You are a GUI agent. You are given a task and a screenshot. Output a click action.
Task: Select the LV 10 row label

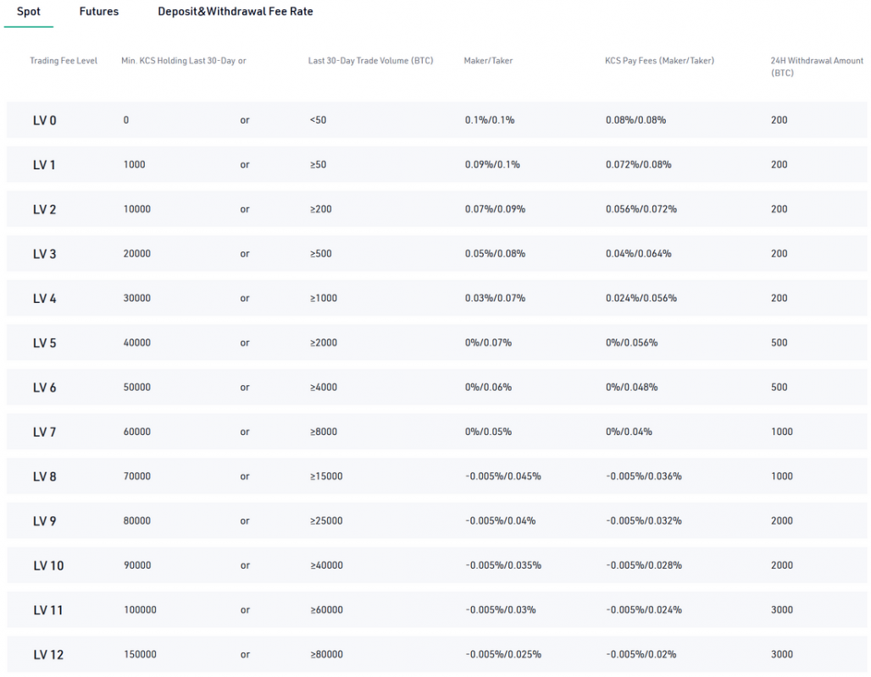pos(48,565)
